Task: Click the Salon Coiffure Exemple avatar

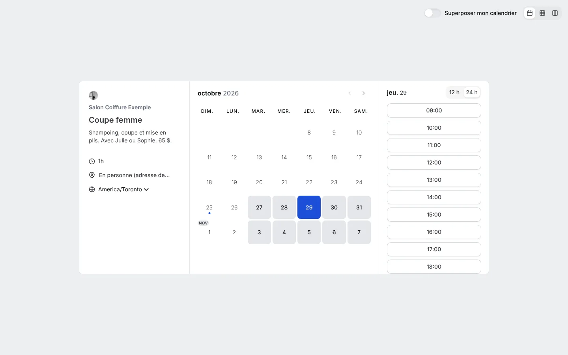Action: pyautogui.click(x=93, y=95)
